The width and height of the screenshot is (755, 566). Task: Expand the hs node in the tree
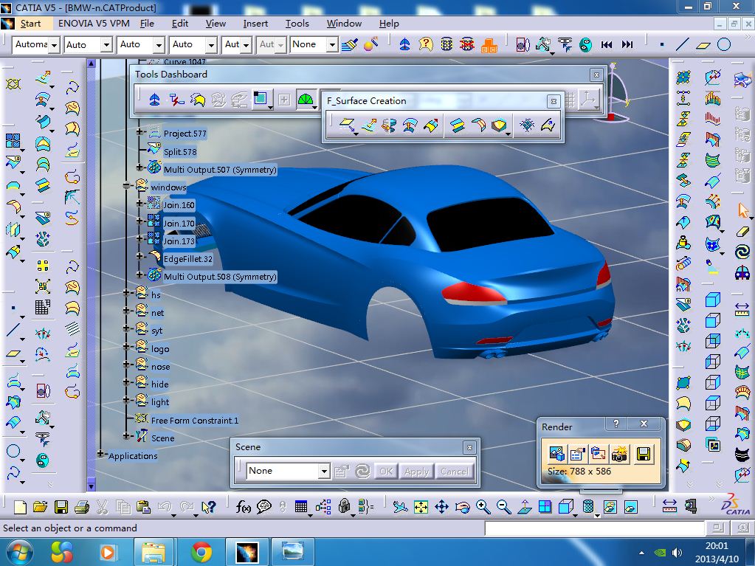pyautogui.click(x=127, y=293)
